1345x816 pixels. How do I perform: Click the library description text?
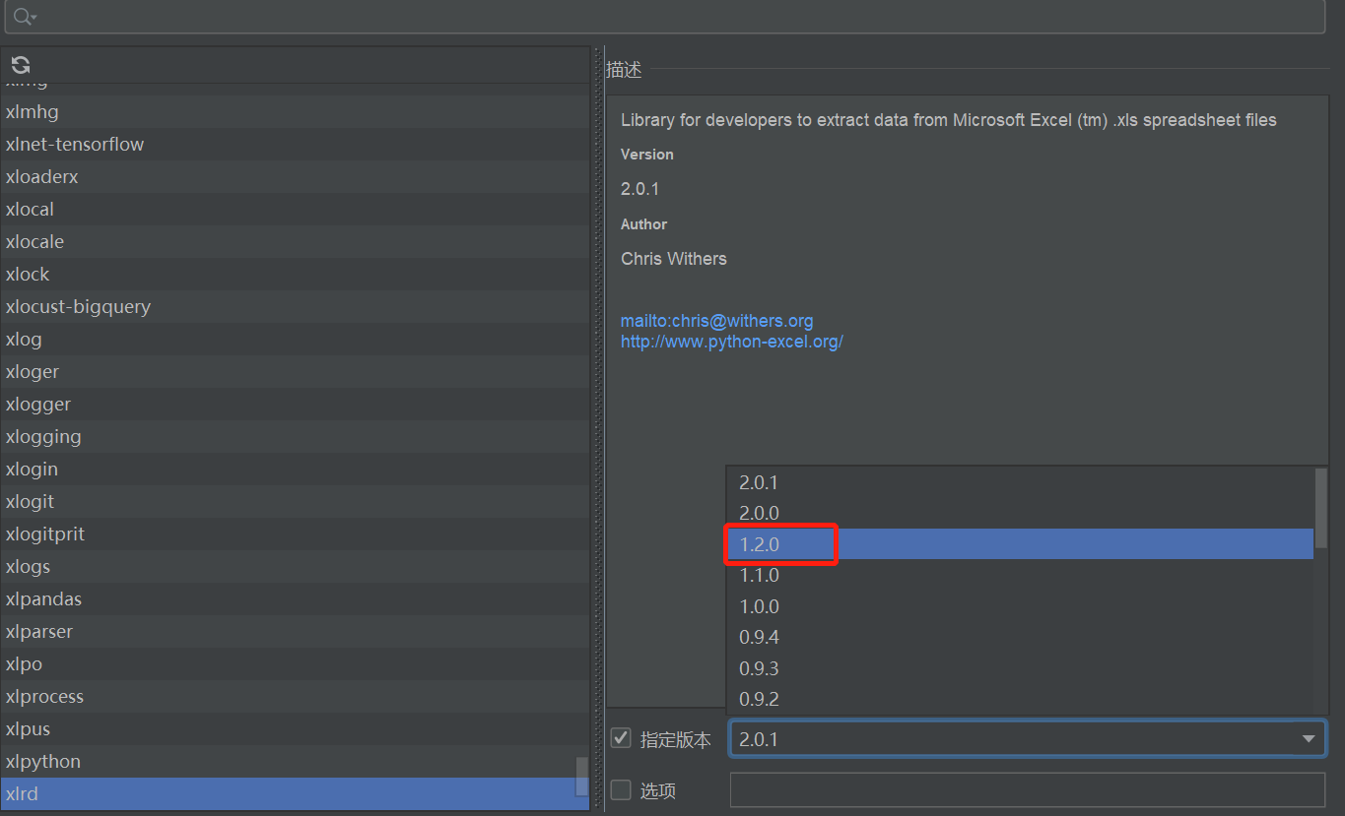(x=948, y=120)
